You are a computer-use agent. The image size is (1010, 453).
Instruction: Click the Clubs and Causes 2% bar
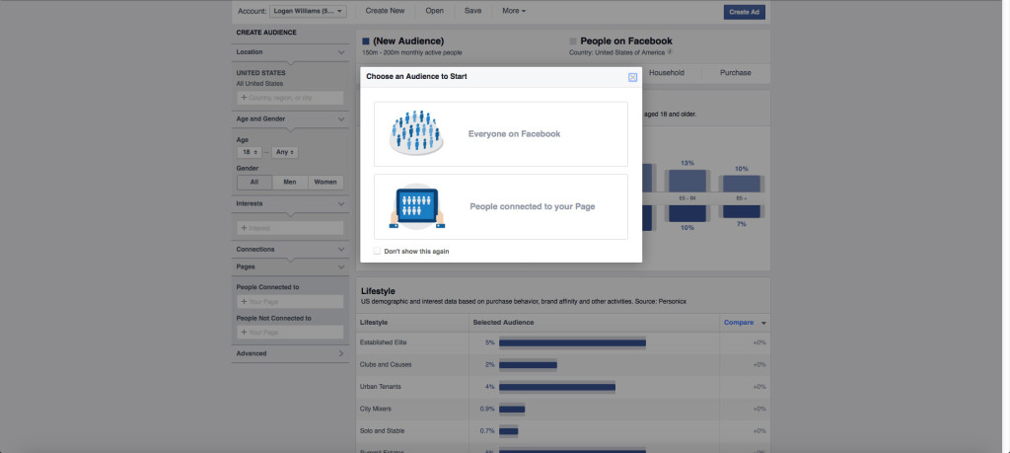click(528, 365)
